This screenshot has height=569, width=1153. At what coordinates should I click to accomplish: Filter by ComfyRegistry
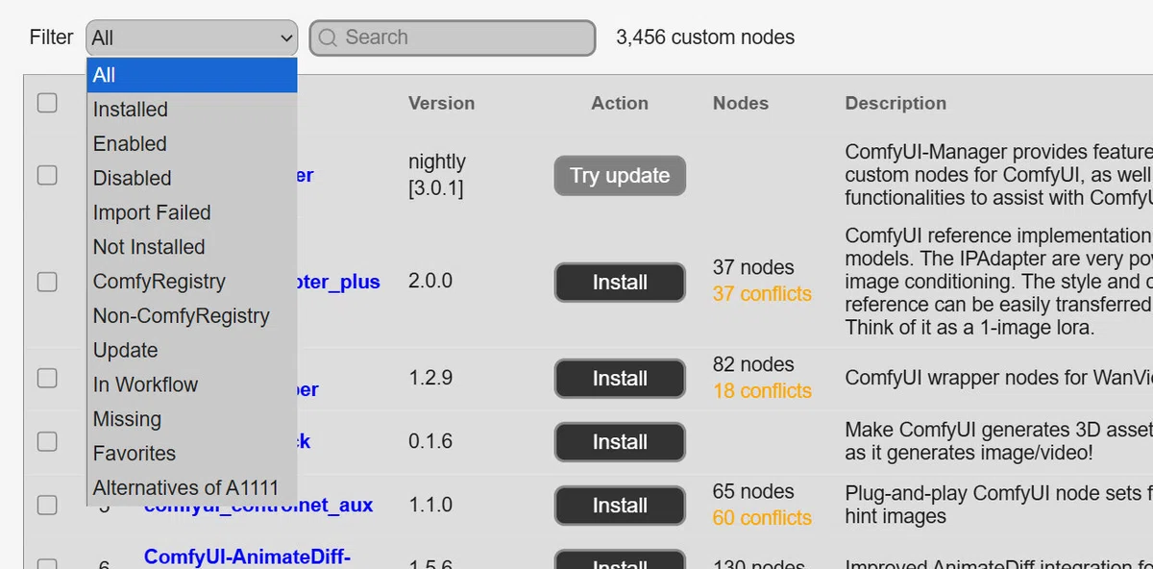192,282
